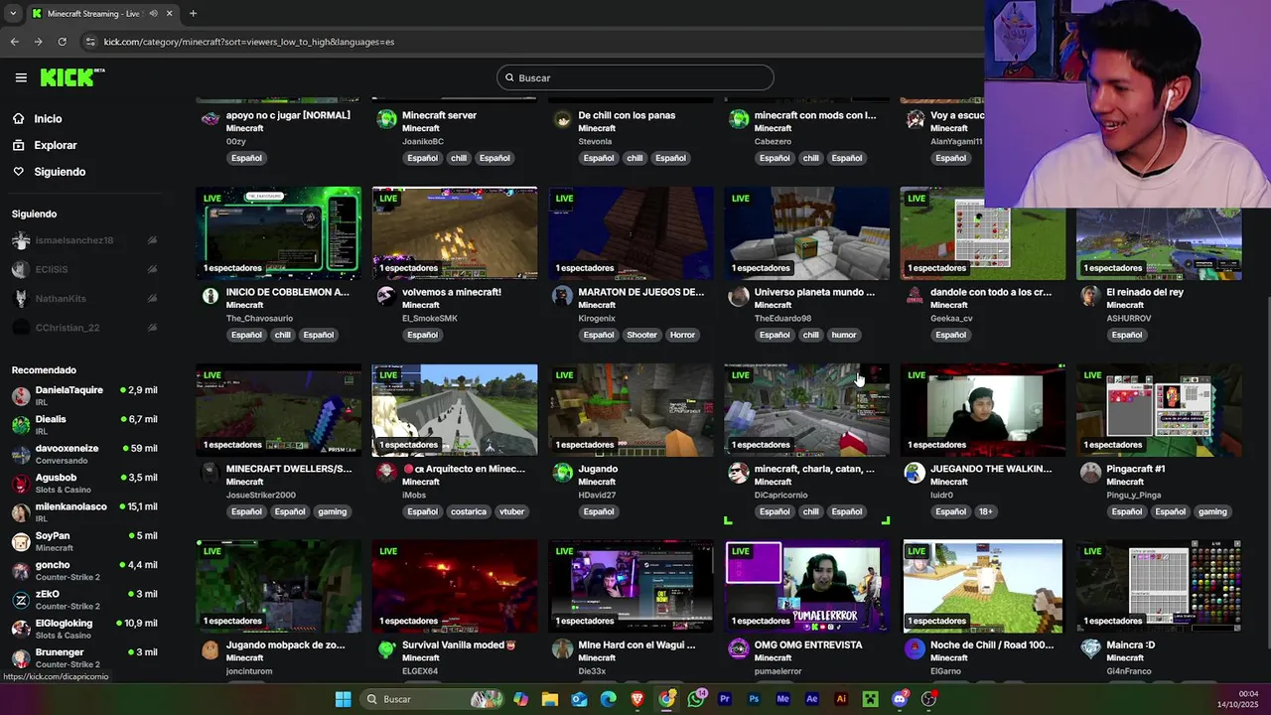Screen dimensions: 1271x715
Task: Open a new browser tab
Action: (x=193, y=13)
